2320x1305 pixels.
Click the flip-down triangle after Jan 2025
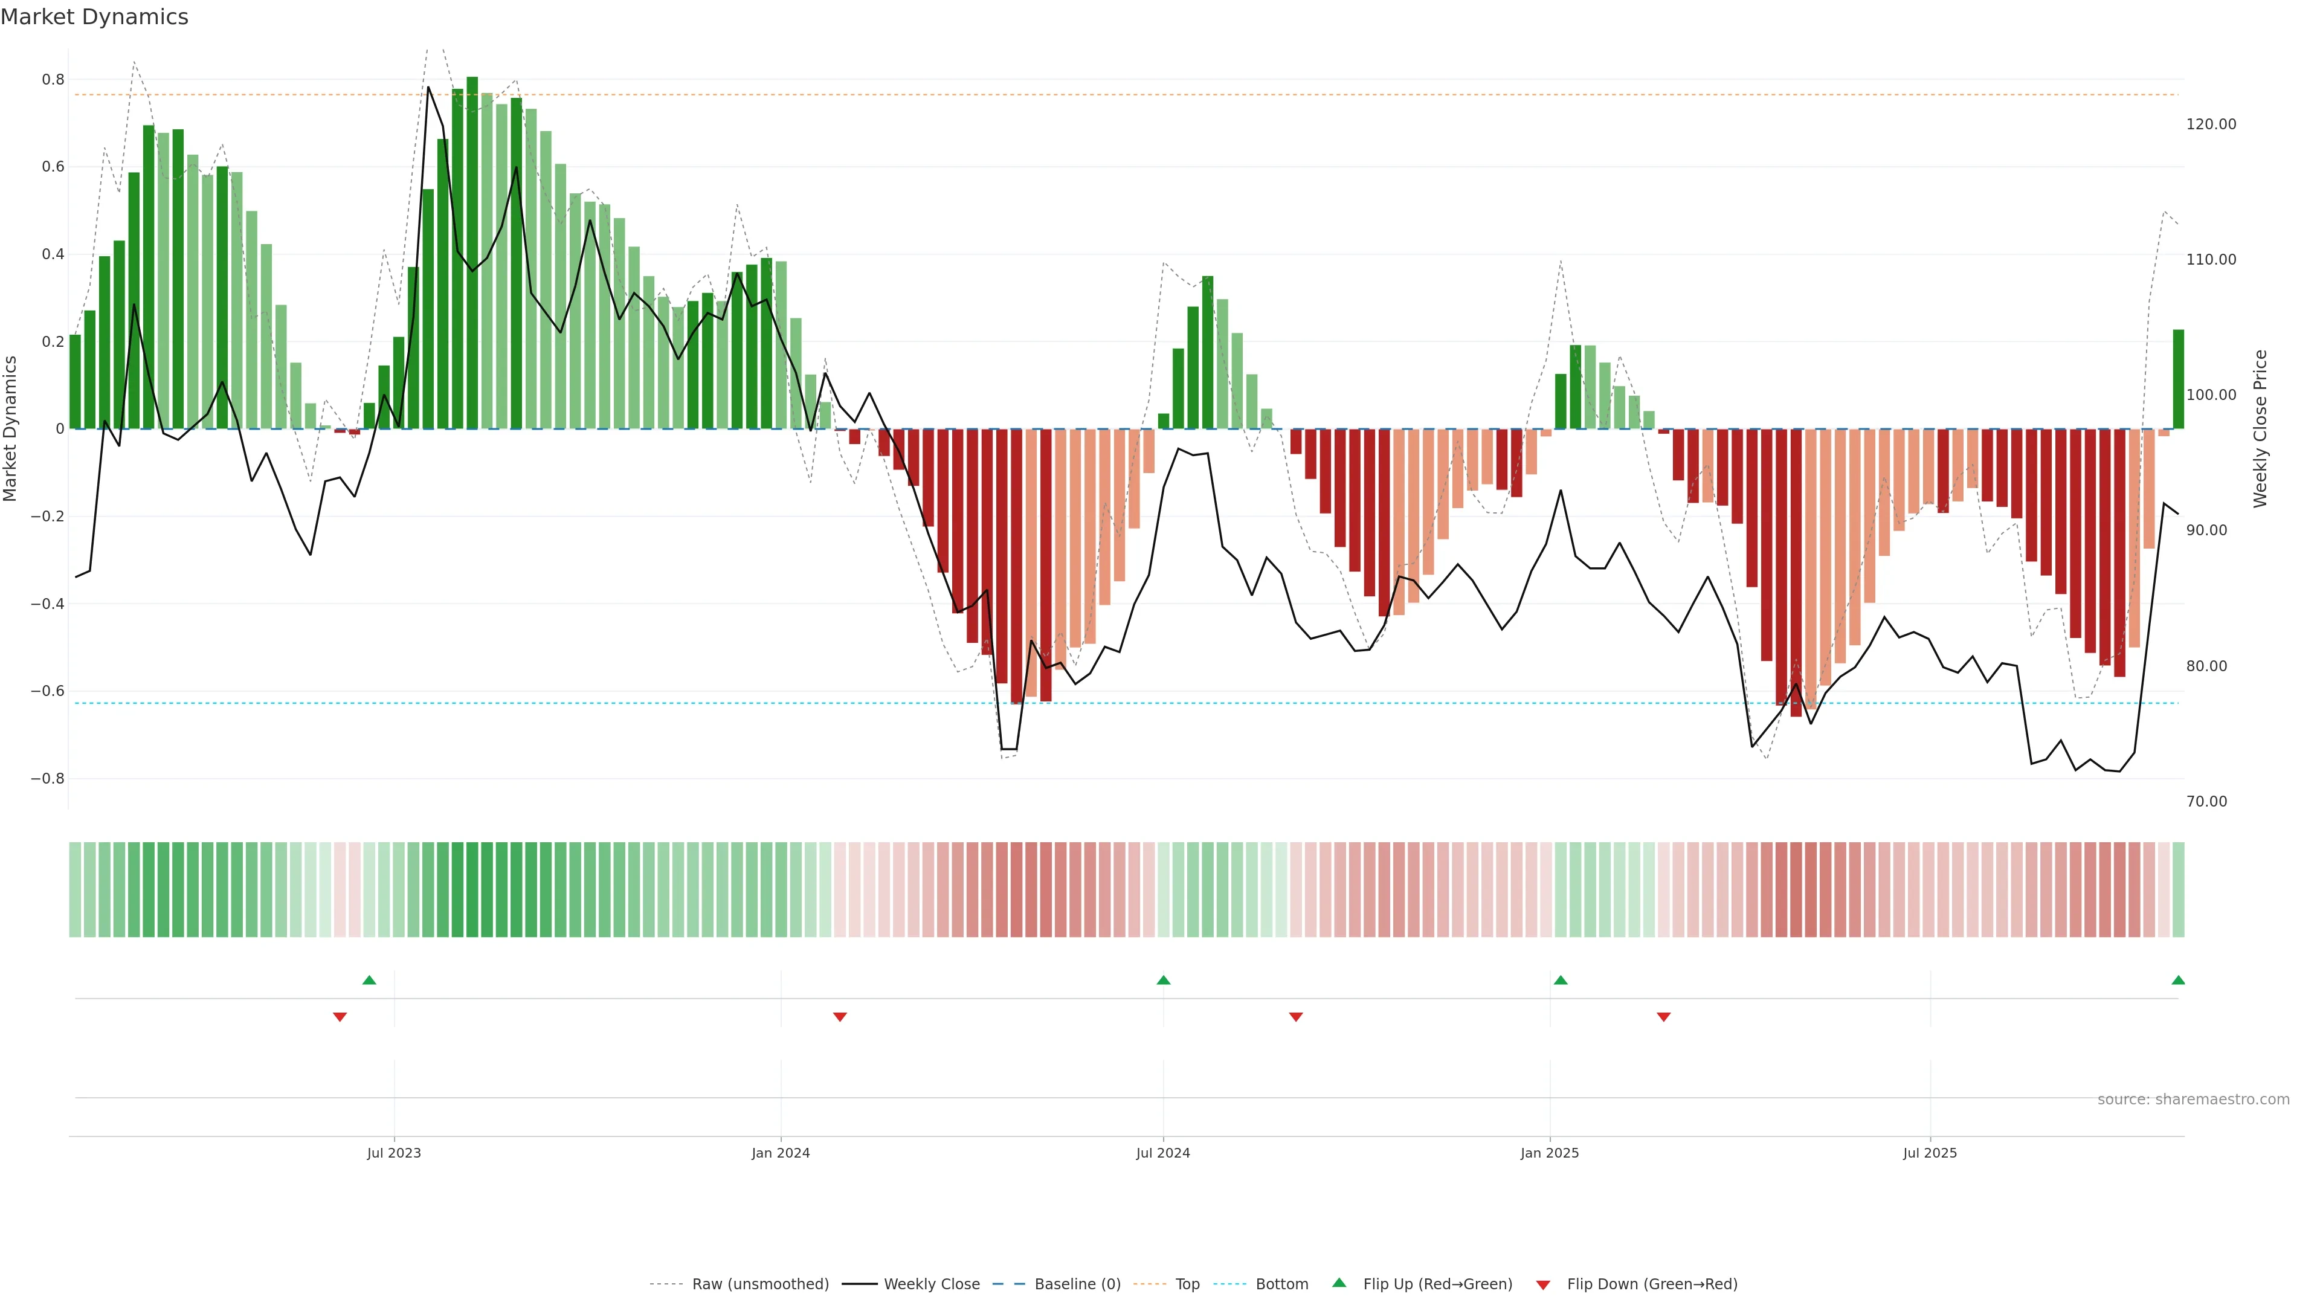tap(1663, 1017)
